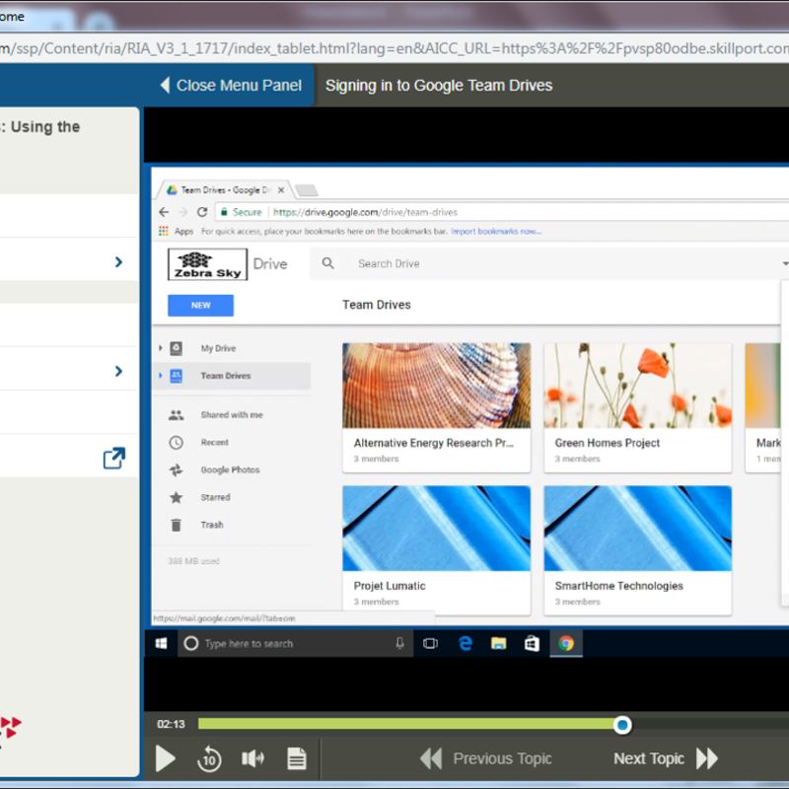Open Trash folder
The image size is (789, 789).
point(212,525)
